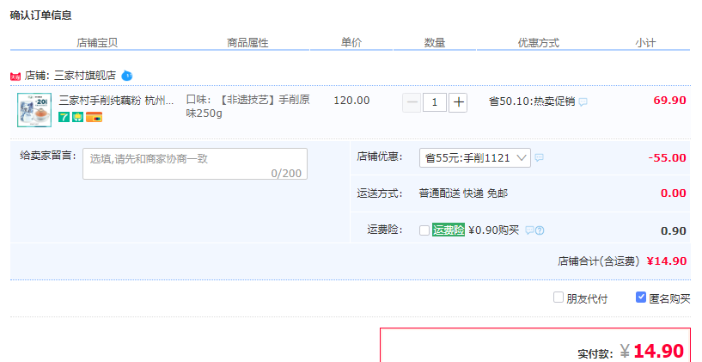Screen dimensions: 702x362
Task: Uncheck the 匿名购买 checkbox
Action: 641,297
